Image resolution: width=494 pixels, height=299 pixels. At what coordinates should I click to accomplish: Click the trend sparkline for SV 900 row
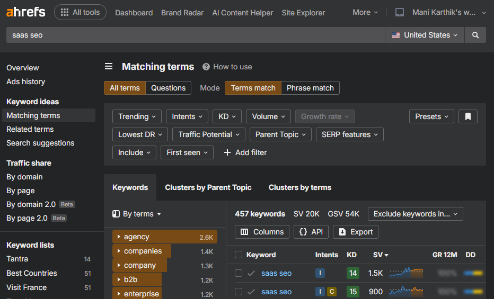406,291
